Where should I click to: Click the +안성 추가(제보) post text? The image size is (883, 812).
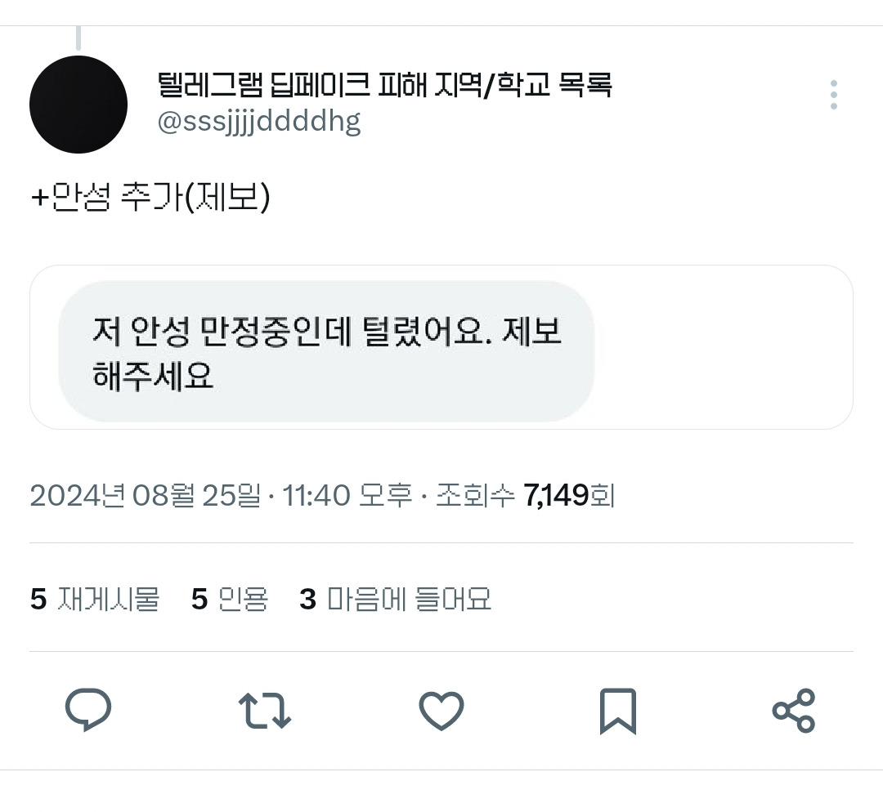150,199
